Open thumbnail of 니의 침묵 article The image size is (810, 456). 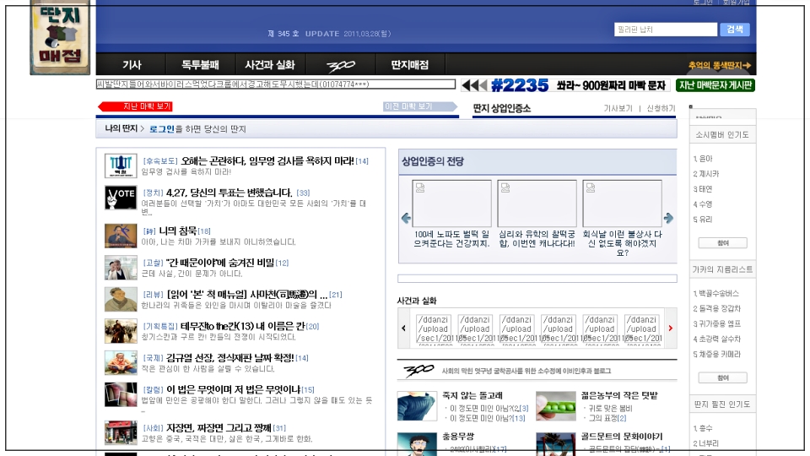[x=121, y=236]
